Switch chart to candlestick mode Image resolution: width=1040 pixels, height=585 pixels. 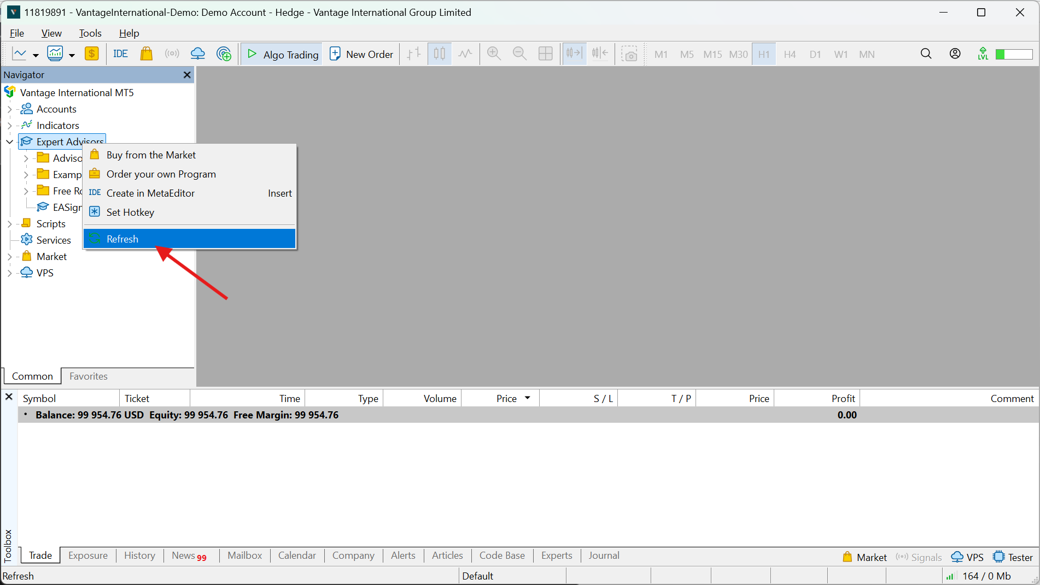pyautogui.click(x=440, y=54)
